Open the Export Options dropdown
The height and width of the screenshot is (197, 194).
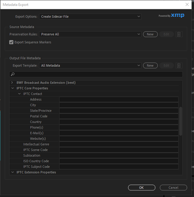coord(90,17)
